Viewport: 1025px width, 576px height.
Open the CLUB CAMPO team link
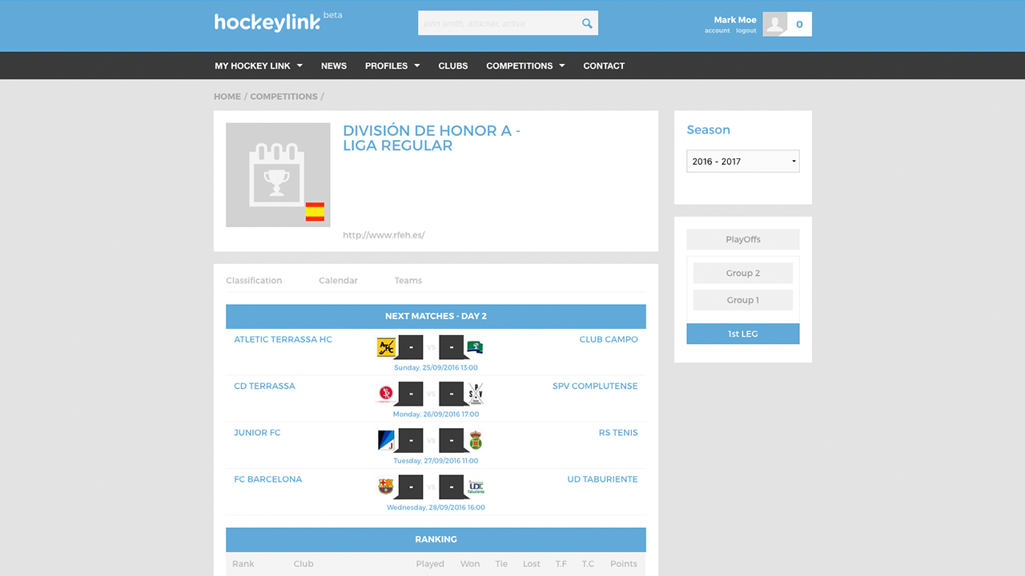tap(609, 339)
